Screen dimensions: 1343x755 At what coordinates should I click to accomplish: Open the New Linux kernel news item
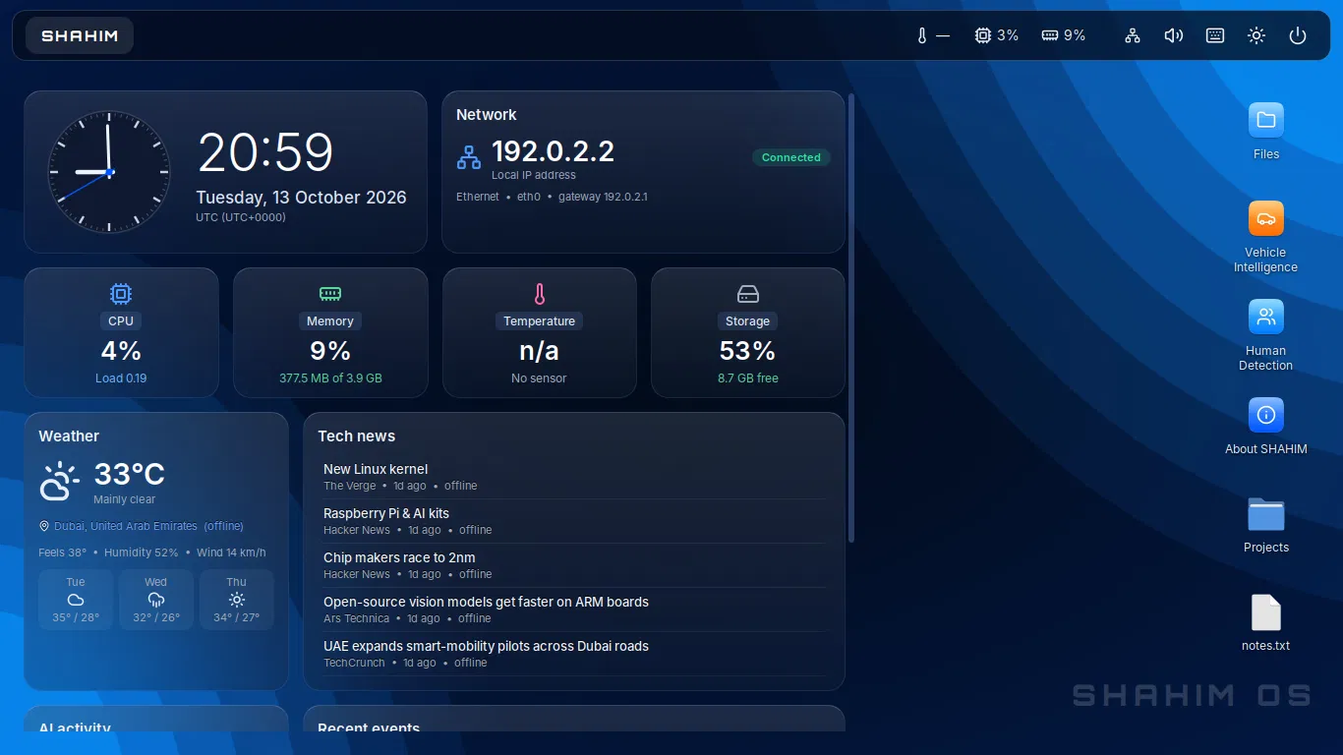tap(574, 477)
